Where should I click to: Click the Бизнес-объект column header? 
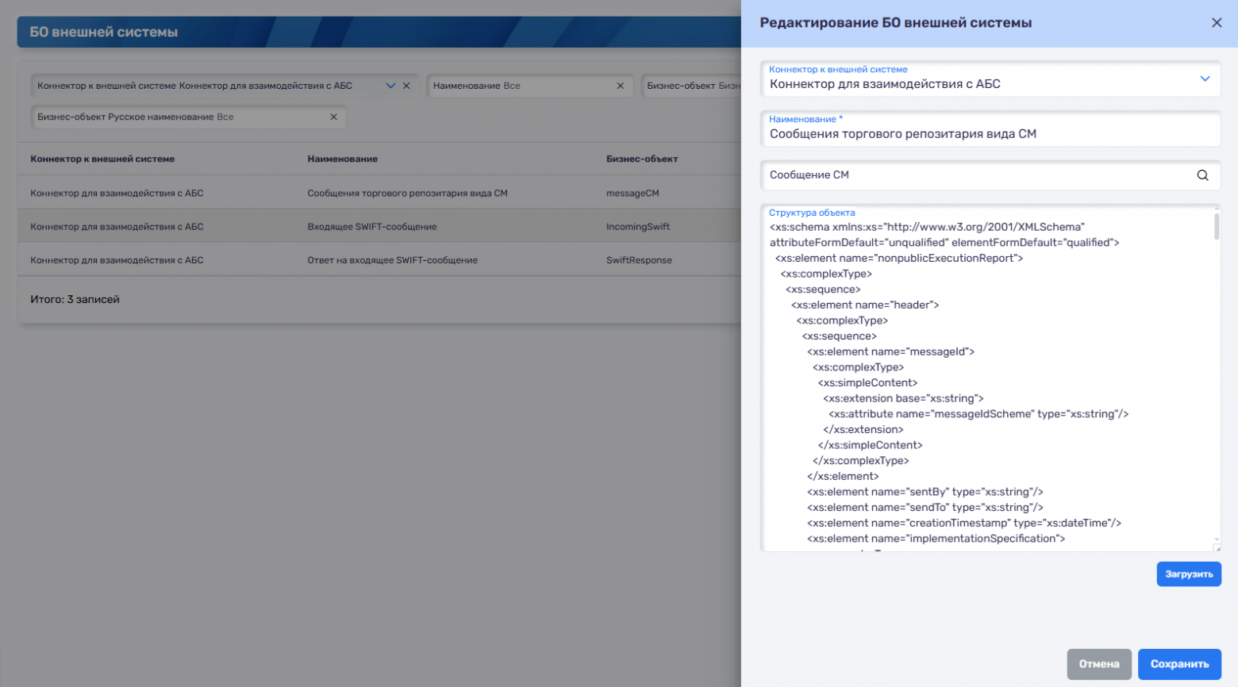(x=641, y=159)
